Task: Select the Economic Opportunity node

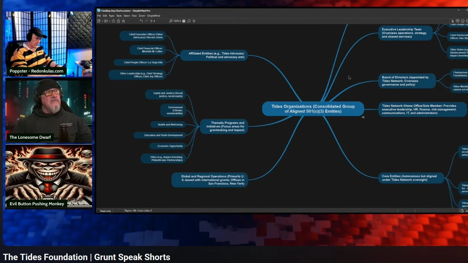Action: 167,146
